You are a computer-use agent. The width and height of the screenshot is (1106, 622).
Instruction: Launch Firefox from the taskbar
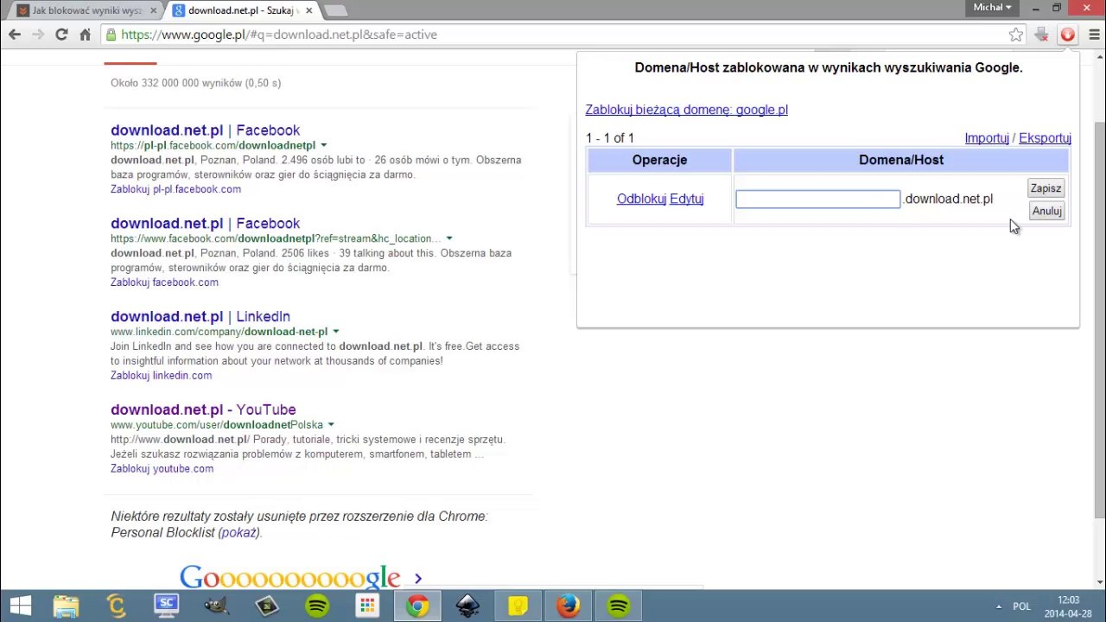point(568,606)
